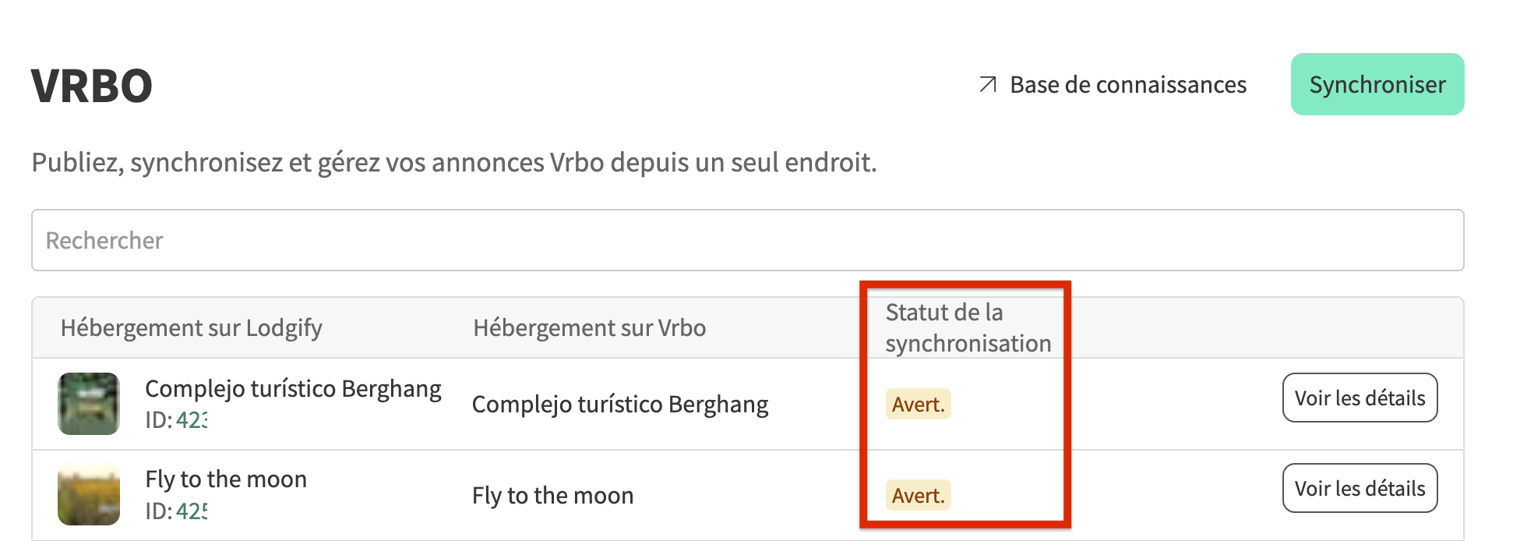Click the external-link arrow icon
Image resolution: width=1513 pixels, height=541 pixels.
point(988,84)
